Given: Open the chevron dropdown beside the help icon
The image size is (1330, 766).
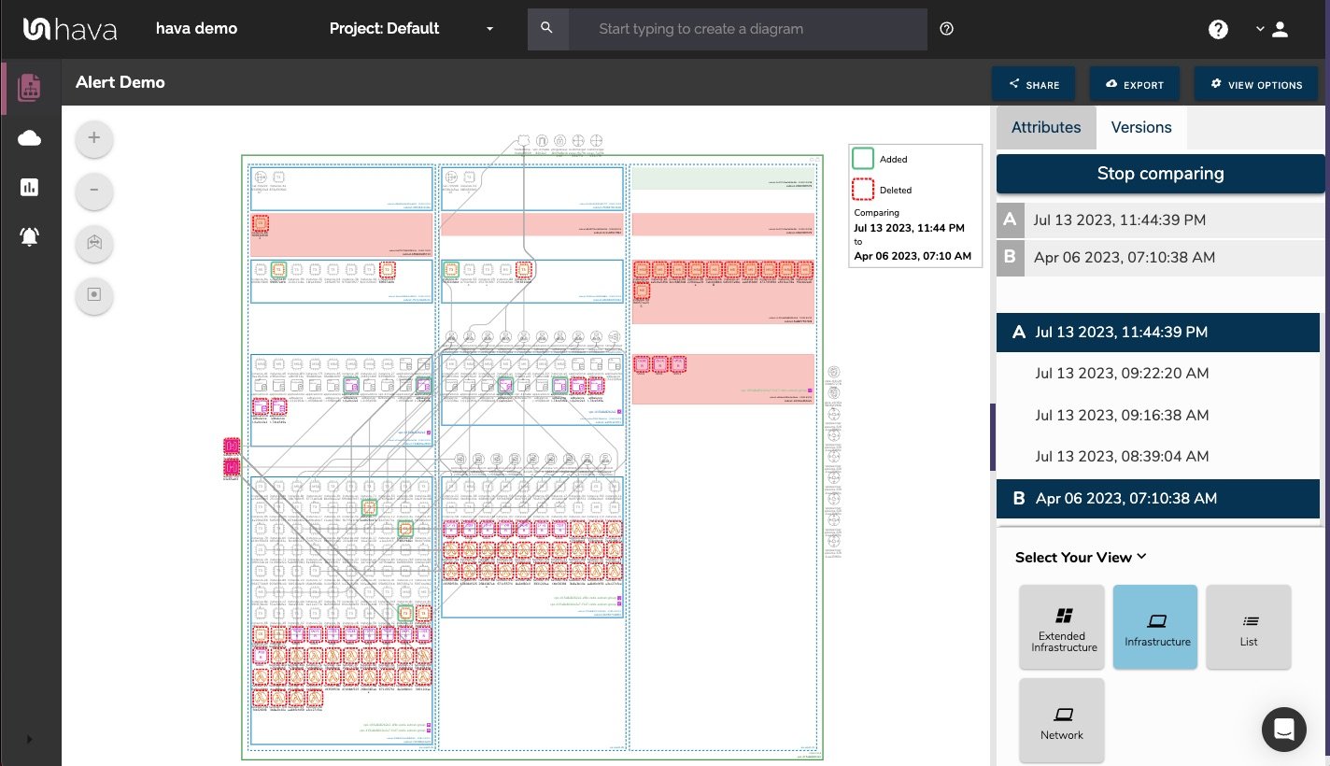Looking at the screenshot, I should (1256, 29).
